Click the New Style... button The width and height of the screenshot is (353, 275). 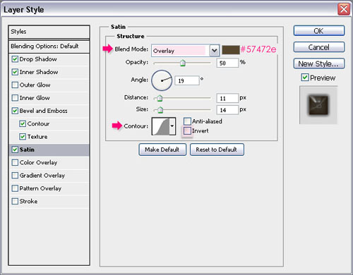point(319,63)
